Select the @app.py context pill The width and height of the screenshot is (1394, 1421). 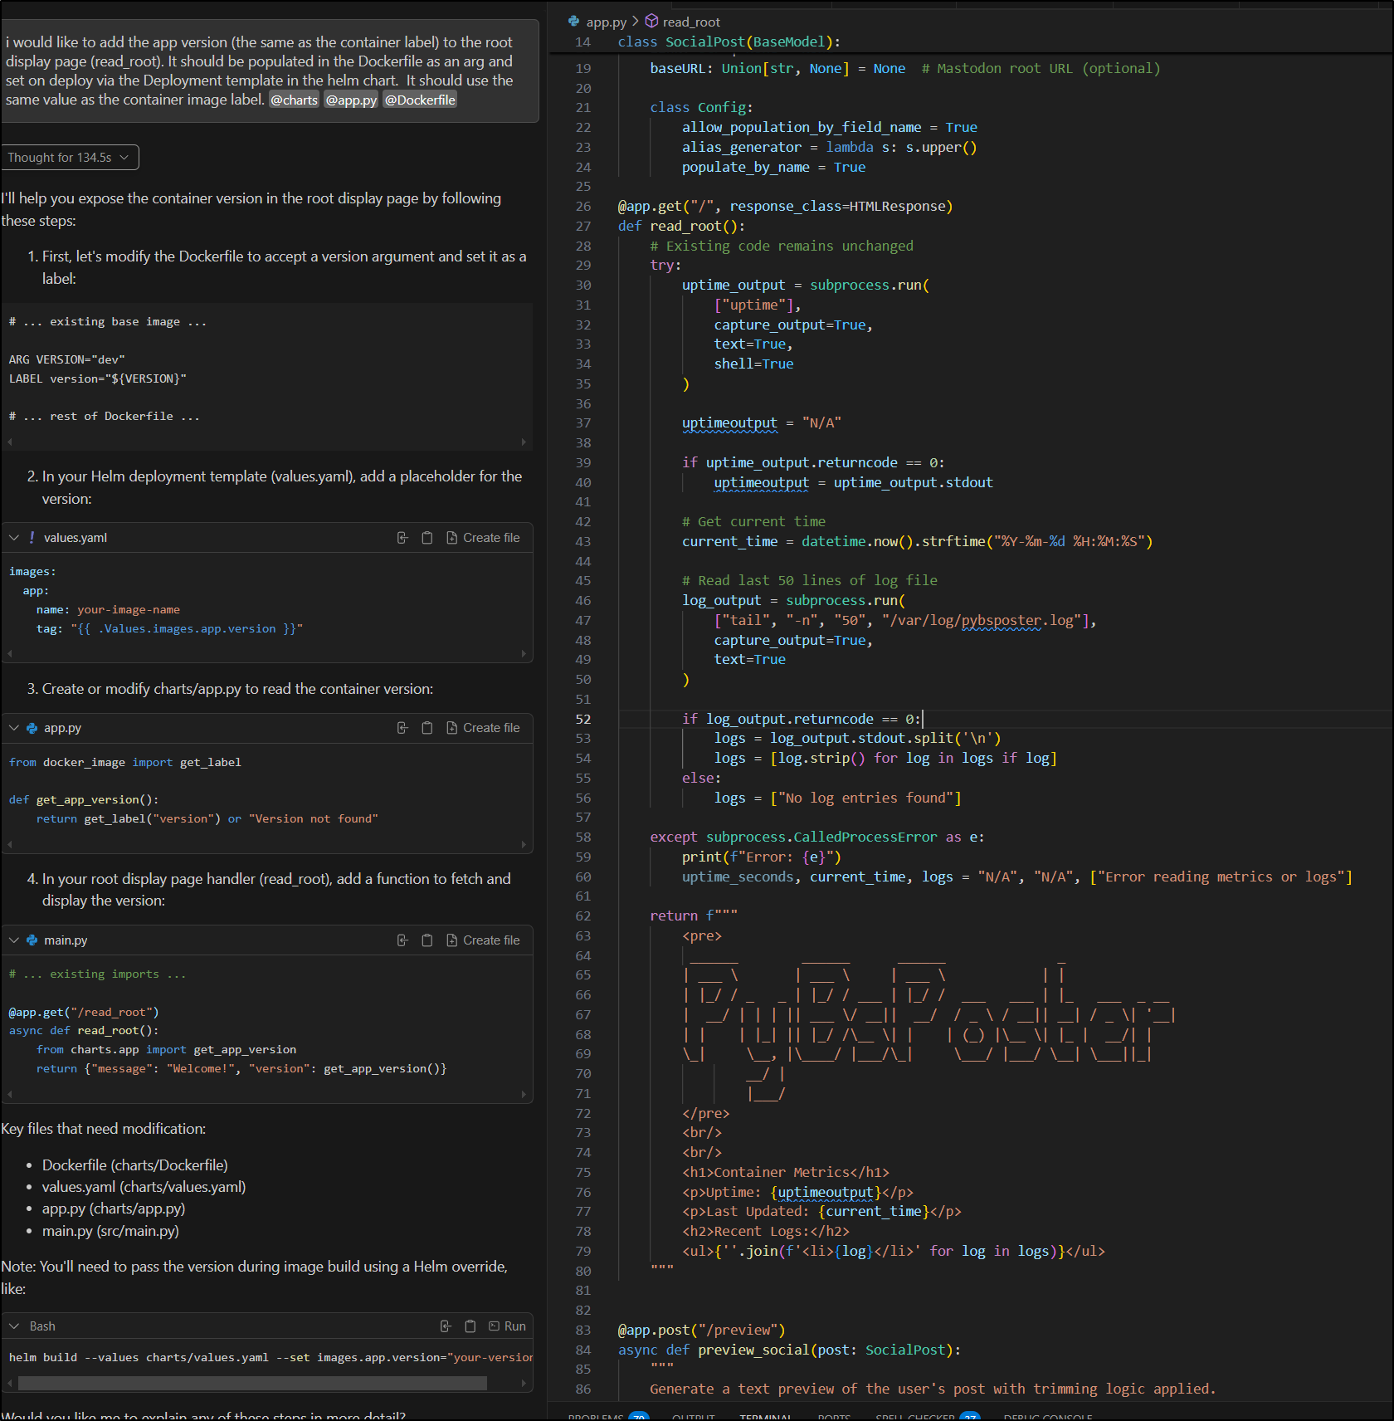click(350, 99)
